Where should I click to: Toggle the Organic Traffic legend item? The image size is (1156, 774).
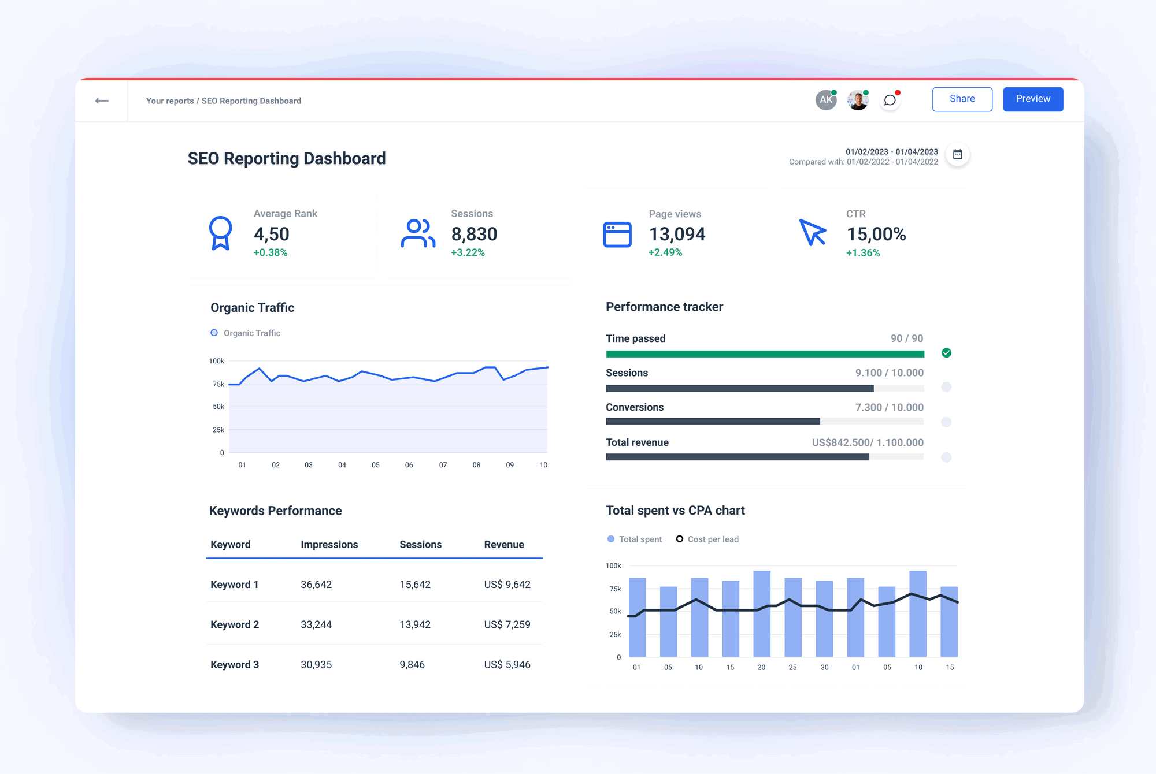coord(245,333)
